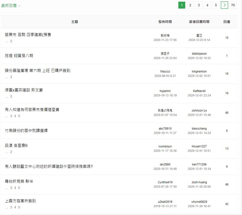Viewport: 242px width, 215px height.
Task: Click author hujiamin
Action: pyautogui.click(x=165, y=91)
